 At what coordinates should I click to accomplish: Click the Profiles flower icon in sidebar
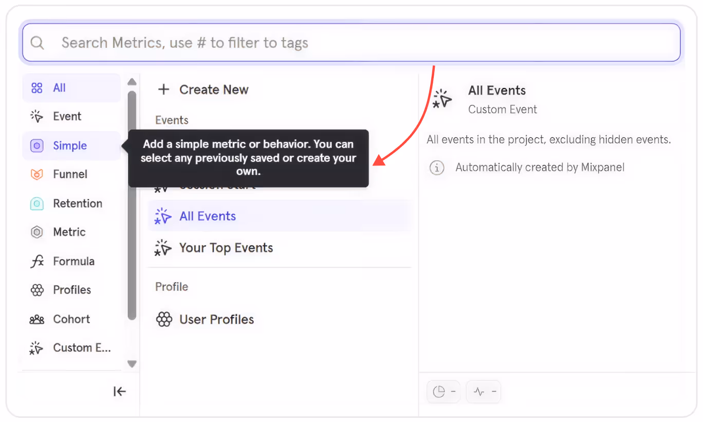tap(37, 290)
